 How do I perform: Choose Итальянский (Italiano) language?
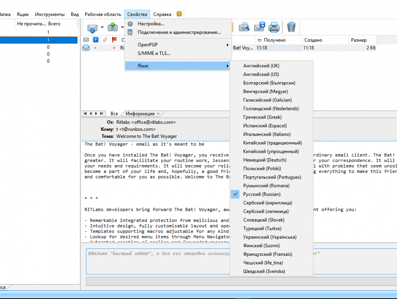coord(272,134)
